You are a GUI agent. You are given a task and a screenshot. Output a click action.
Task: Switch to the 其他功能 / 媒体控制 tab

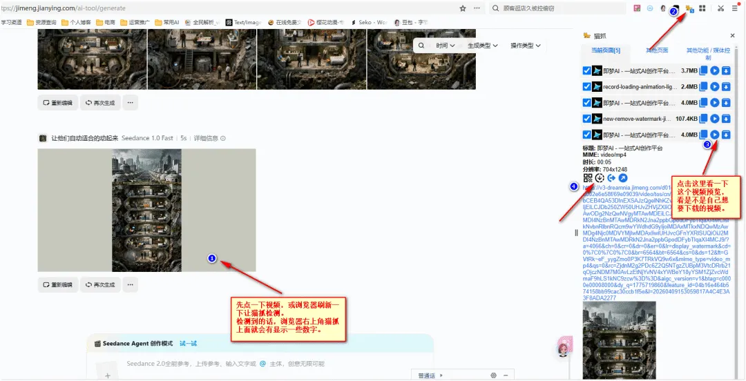pos(708,54)
